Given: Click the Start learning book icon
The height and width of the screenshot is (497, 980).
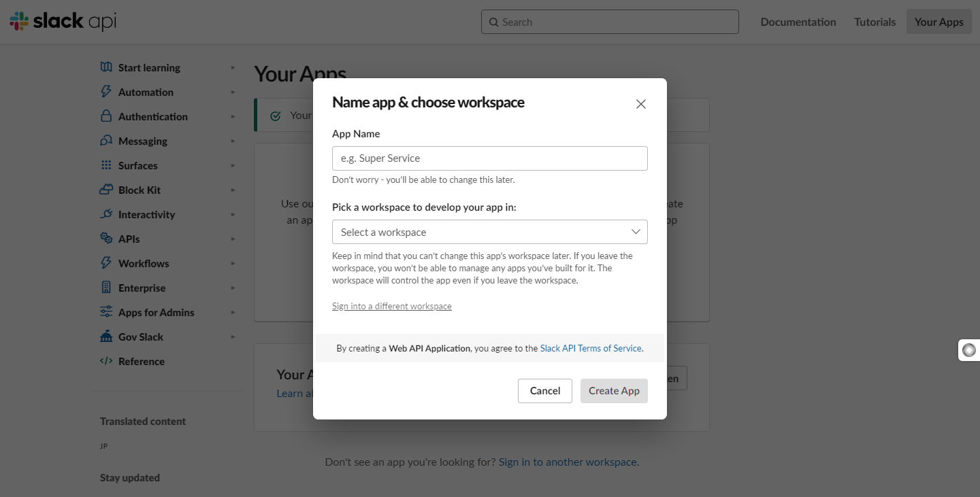Looking at the screenshot, I should [106, 67].
